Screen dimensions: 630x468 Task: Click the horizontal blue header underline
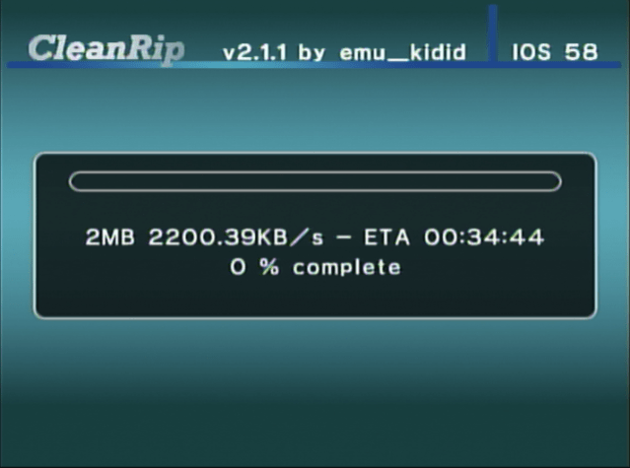[x=315, y=65]
